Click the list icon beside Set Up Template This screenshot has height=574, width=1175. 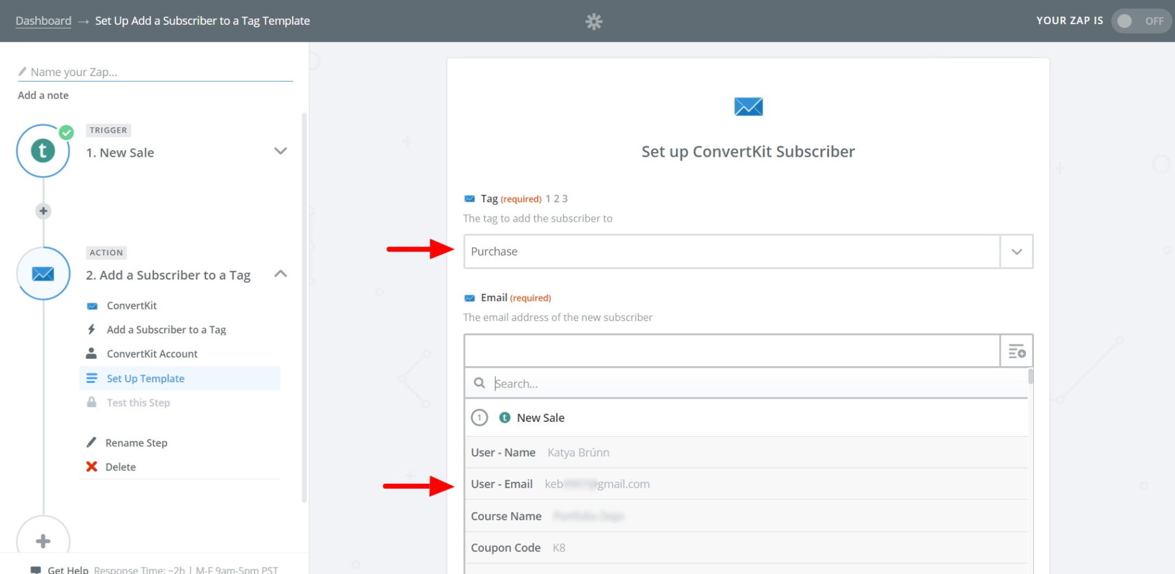pyautogui.click(x=92, y=378)
